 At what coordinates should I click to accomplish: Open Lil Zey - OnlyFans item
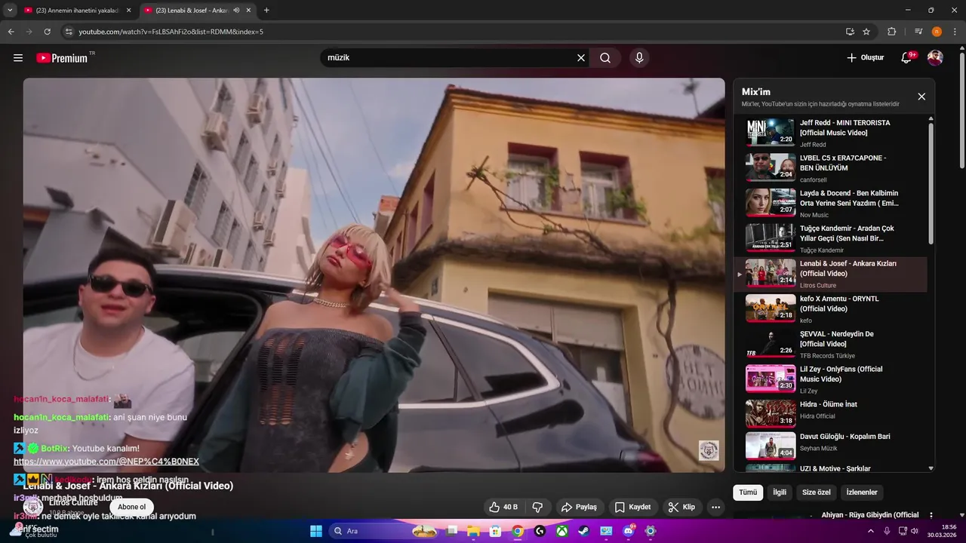click(x=830, y=379)
